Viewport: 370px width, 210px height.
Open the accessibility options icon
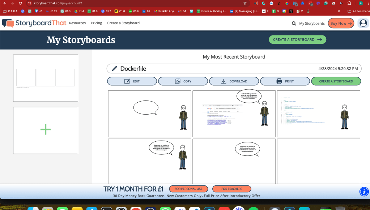(x=364, y=192)
